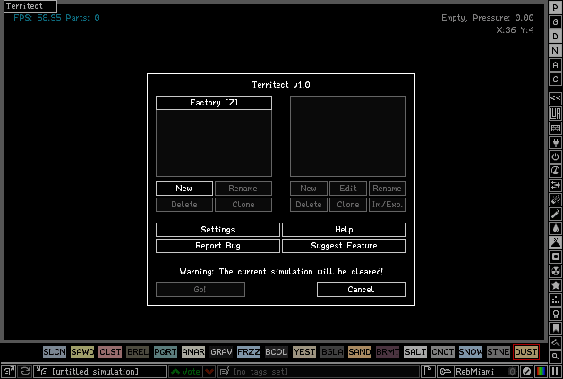Viewport: 563px width, 379px height.
Task: Select the SAWD element
Action: point(82,352)
